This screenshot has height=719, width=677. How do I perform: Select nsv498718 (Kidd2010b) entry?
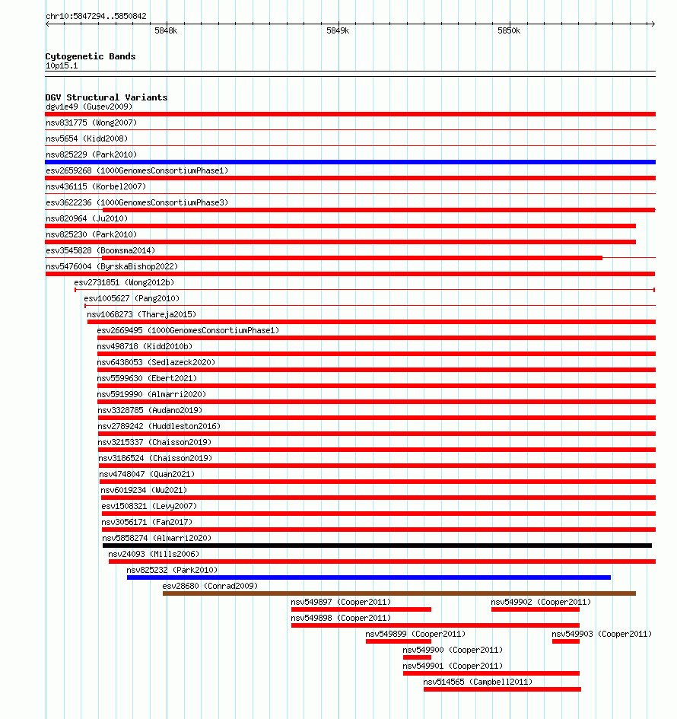145,347
